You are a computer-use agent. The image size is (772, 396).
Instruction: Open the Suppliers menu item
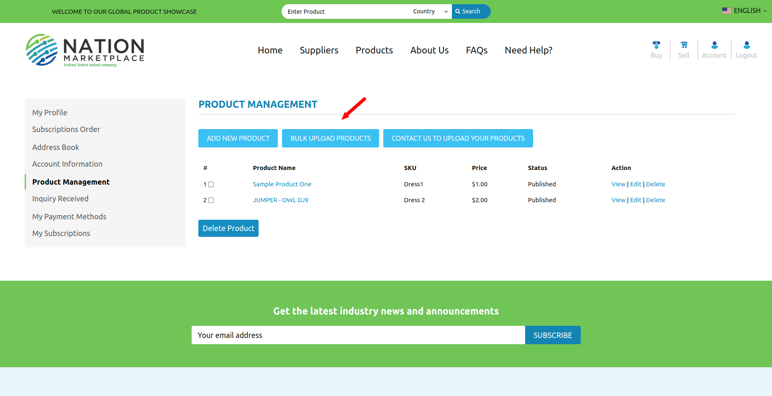pos(319,50)
